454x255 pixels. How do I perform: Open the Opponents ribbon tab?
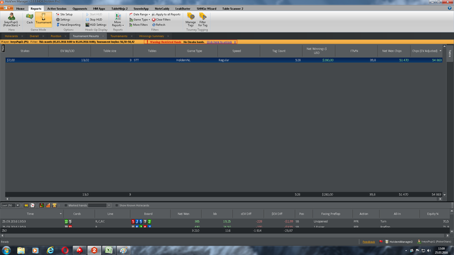(80, 8)
